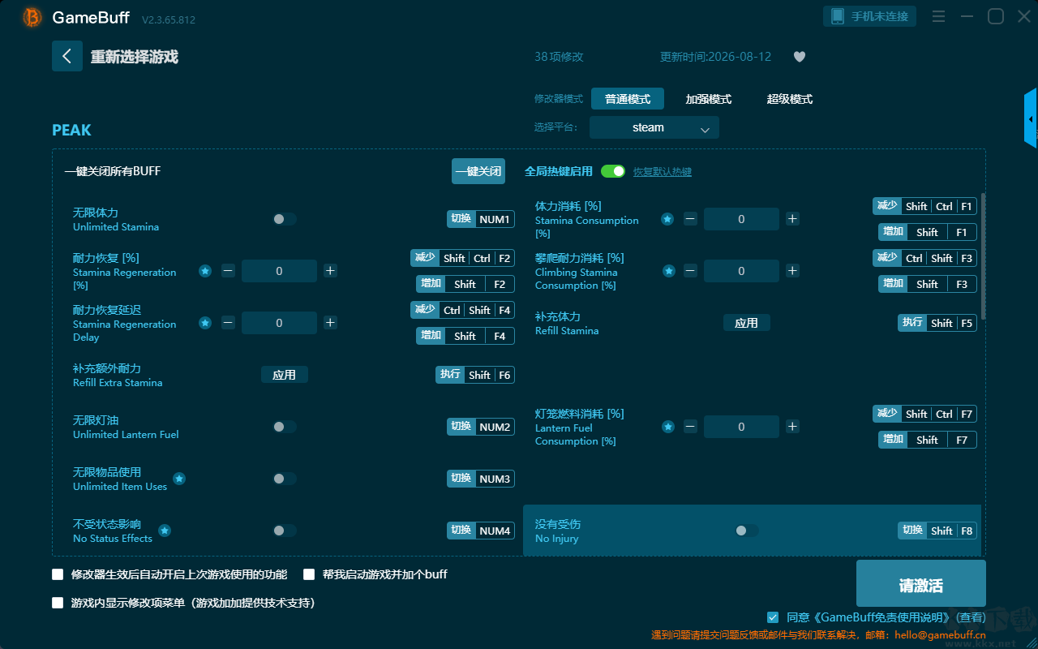
Task: Go back with the arrow beside 重新选择游戏
Action: pos(67,56)
